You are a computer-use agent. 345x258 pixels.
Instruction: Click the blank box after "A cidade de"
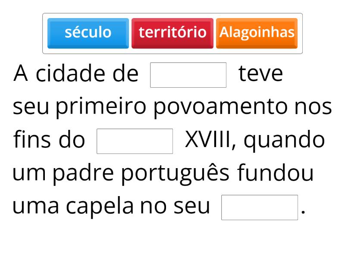[x=188, y=75]
